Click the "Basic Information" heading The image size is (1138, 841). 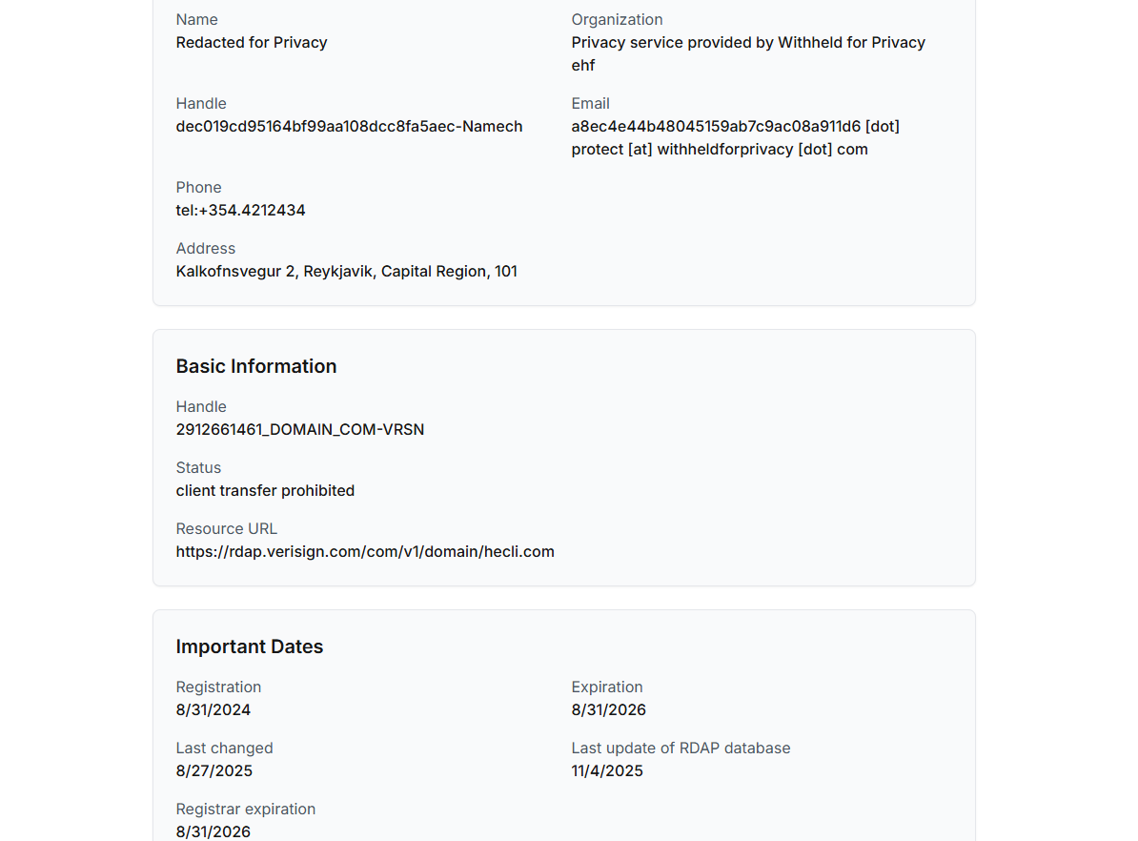pos(256,366)
